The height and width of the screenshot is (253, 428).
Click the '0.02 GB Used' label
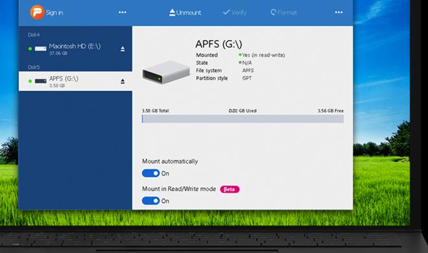click(243, 111)
